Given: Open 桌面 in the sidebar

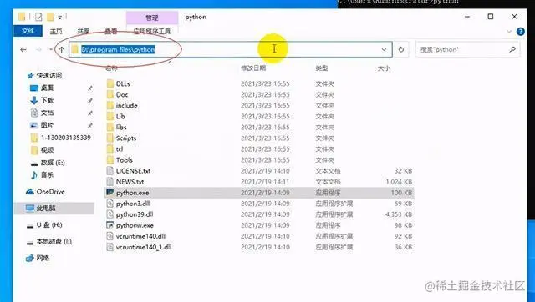Looking at the screenshot, I should (47, 88).
